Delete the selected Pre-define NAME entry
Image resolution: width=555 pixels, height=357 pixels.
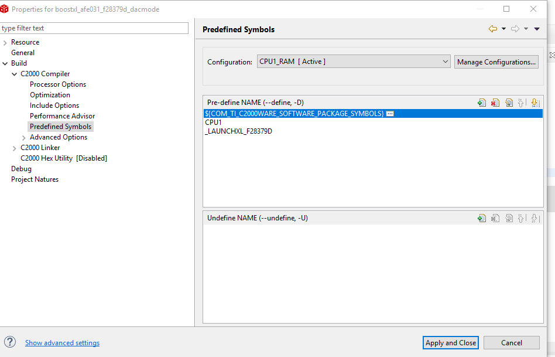click(495, 103)
